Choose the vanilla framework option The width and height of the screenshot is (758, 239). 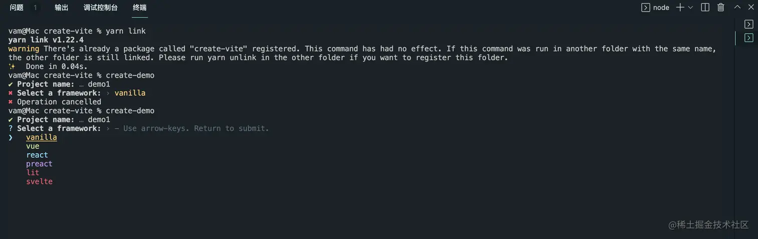point(42,137)
